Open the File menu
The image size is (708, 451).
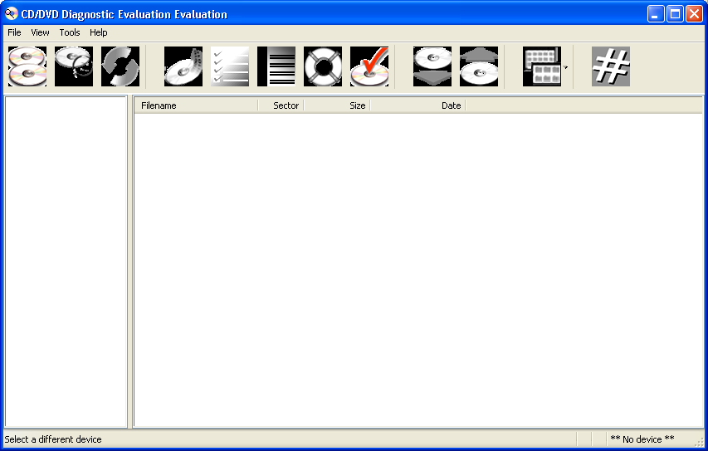click(x=14, y=32)
